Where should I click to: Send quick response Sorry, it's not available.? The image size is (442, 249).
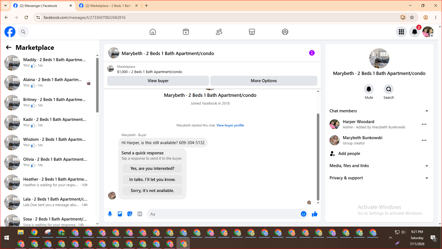point(152,191)
